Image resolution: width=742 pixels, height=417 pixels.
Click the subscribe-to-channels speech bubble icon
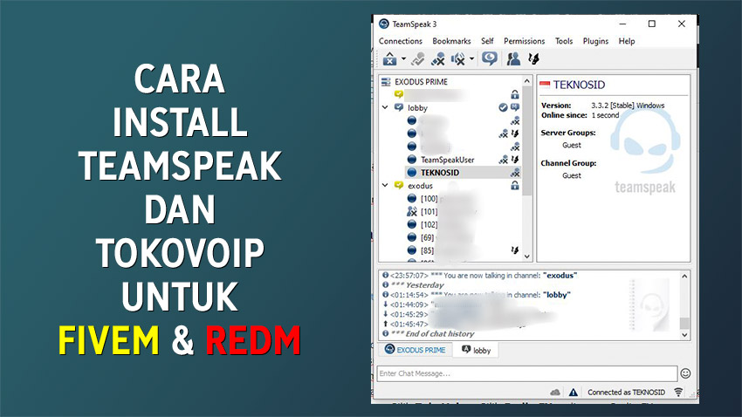click(x=490, y=58)
